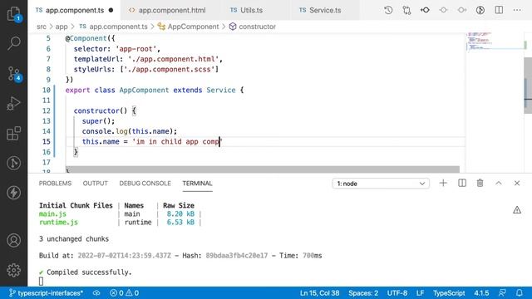The height and width of the screenshot is (299, 532).
Task: Click the terminal warning triangle icon
Action: (x=517, y=210)
